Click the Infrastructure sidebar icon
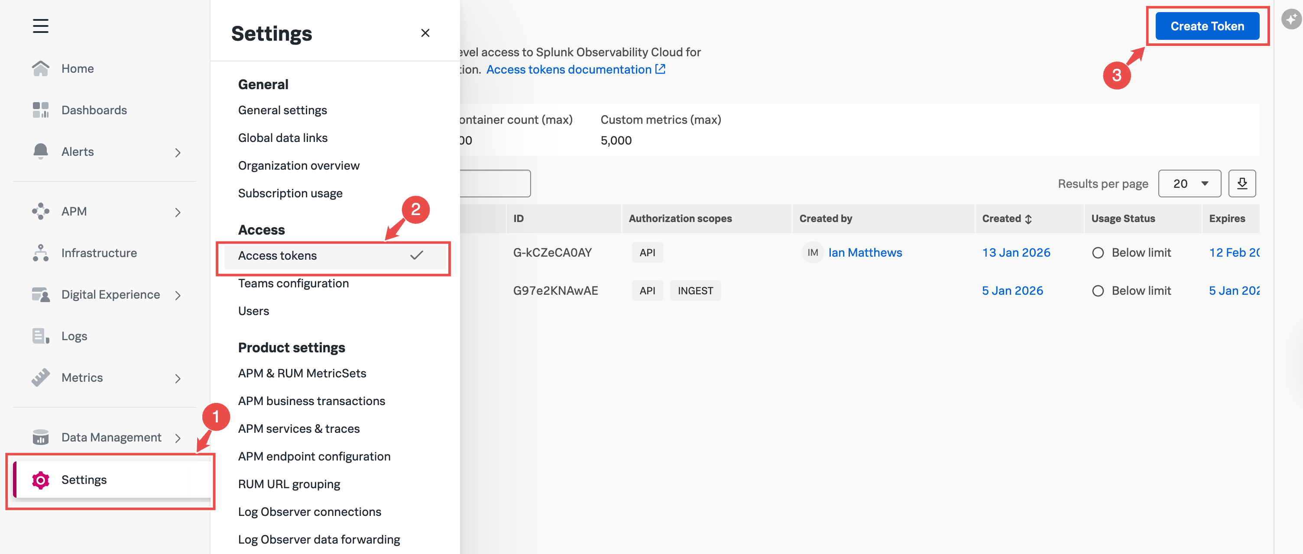The image size is (1303, 554). [x=40, y=253]
